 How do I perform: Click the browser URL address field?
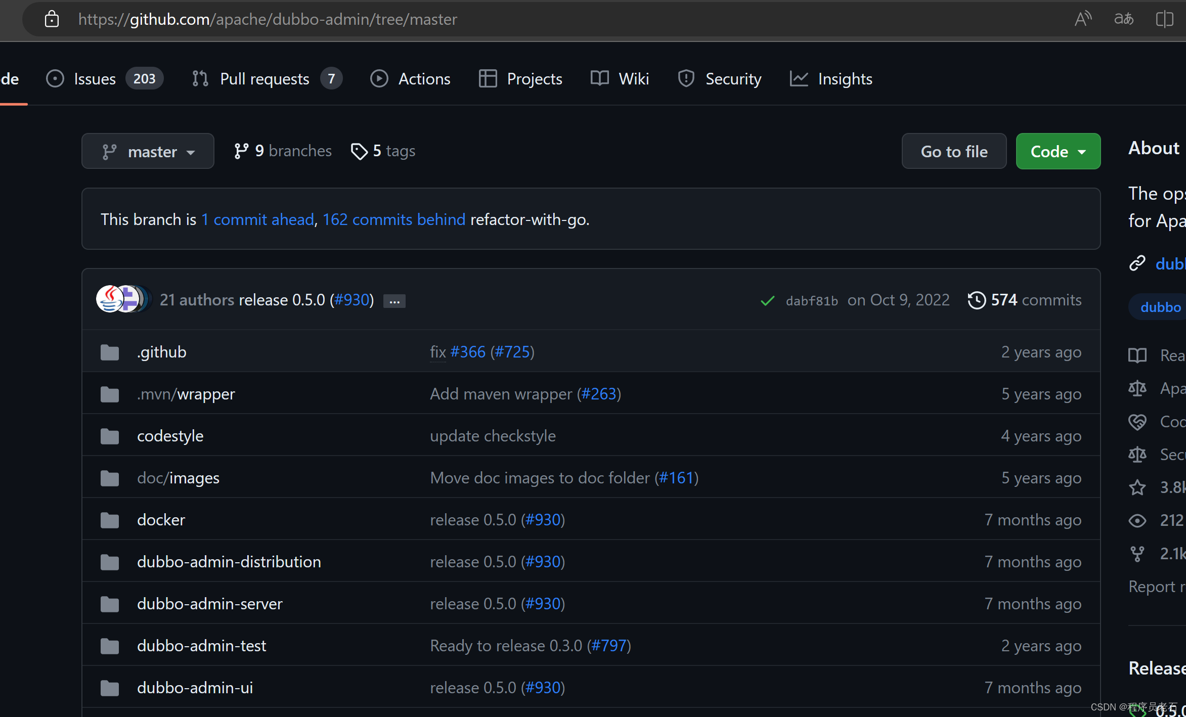pyautogui.click(x=268, y=19)
